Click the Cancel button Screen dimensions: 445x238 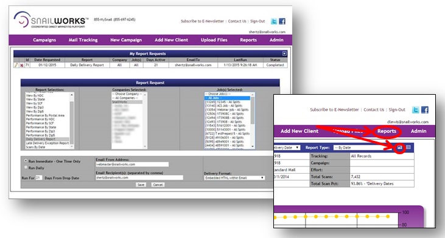158,185
